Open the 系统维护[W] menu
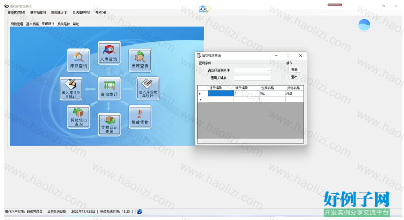This screenshot has width=404, height=220. pos(81,13)
